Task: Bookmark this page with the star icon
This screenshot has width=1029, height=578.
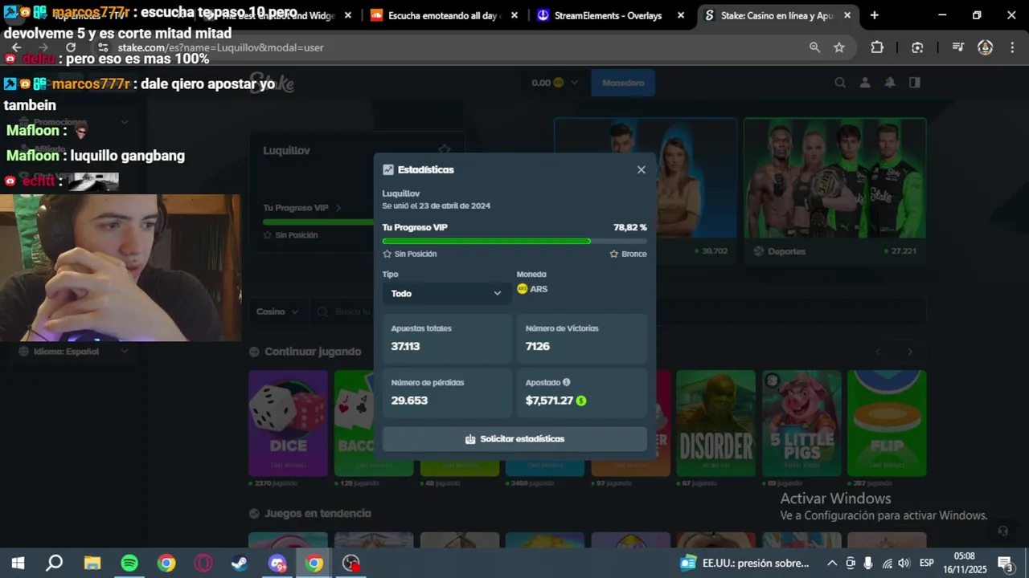Action: 839,47
